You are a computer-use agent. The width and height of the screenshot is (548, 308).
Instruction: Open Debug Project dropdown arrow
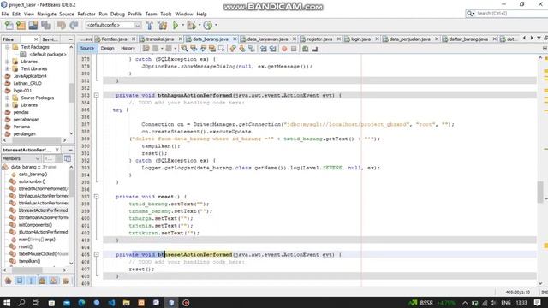(200, 25)
